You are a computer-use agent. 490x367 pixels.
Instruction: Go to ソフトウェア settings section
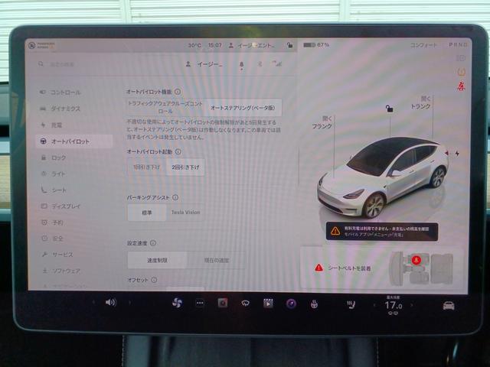(x=65, y=271)
